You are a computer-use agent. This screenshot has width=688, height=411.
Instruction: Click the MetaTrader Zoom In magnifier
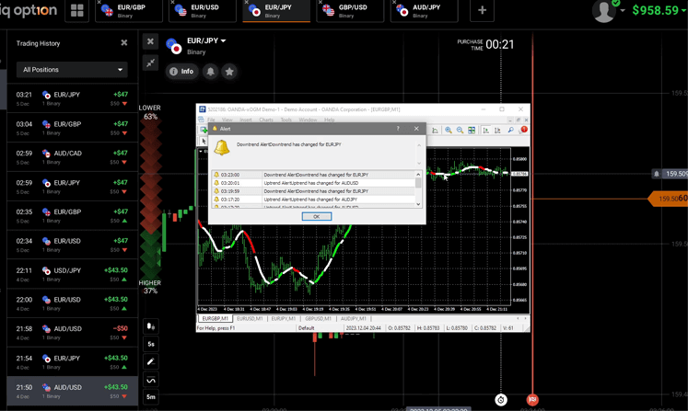[449, 131]
